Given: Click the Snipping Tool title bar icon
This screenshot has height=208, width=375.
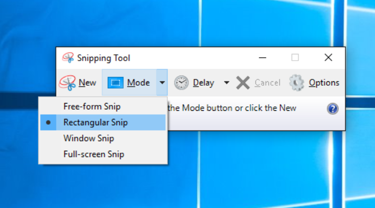Looking at the screenshot, I should pos(68,58).
